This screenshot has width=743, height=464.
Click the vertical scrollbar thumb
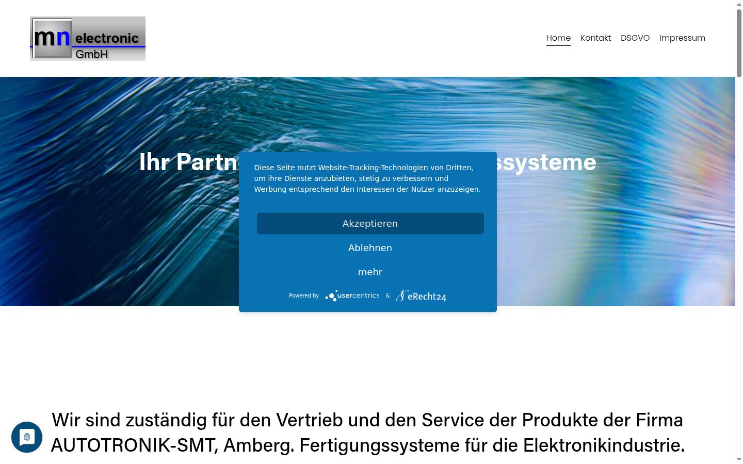pos(739,43)
